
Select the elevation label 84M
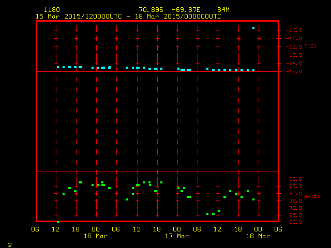[223, 10]
